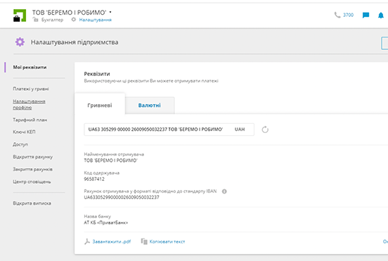Click the Бухгалтер role icon in the header
The height and width of the screenshot is (261, 388).
click(35, 20)
